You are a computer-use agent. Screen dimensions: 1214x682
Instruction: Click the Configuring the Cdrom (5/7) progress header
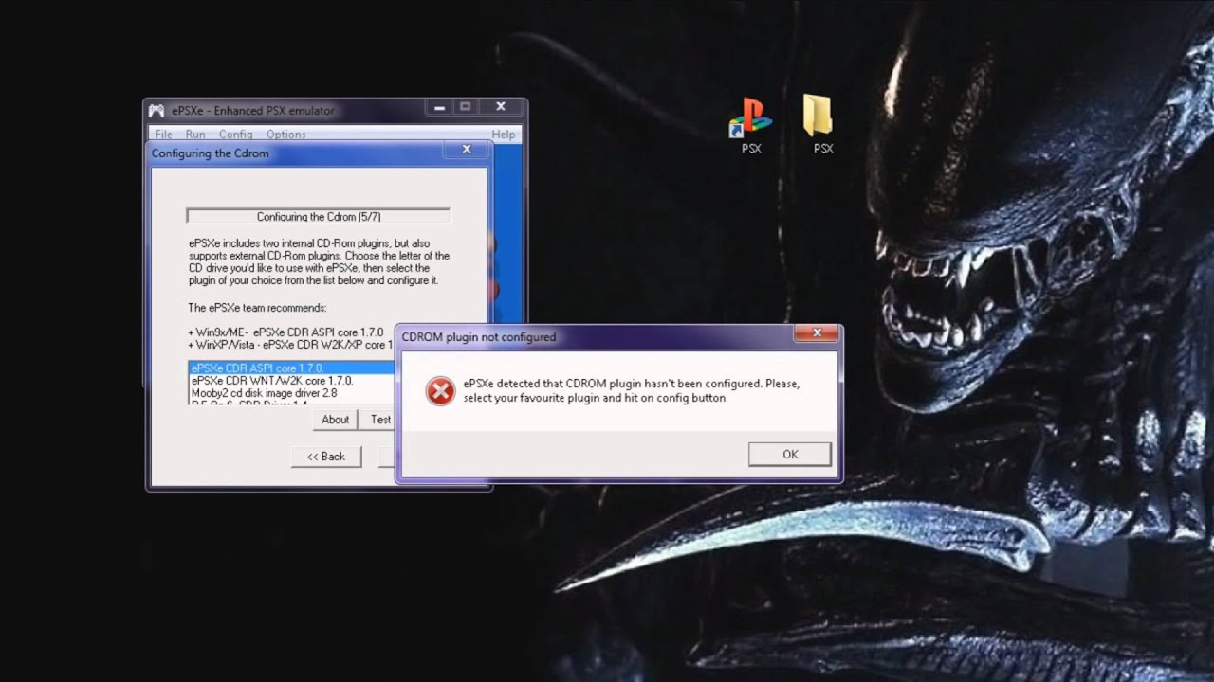(319, 217)
